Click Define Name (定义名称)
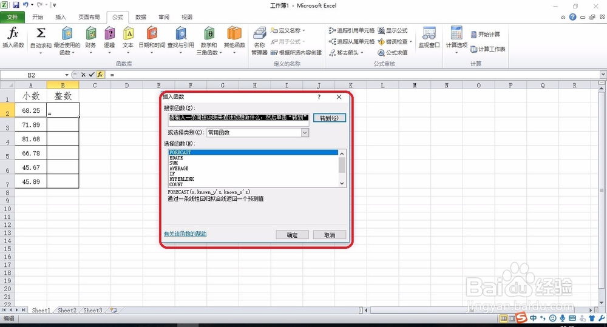The image size is (607, 327). [288, 30]
